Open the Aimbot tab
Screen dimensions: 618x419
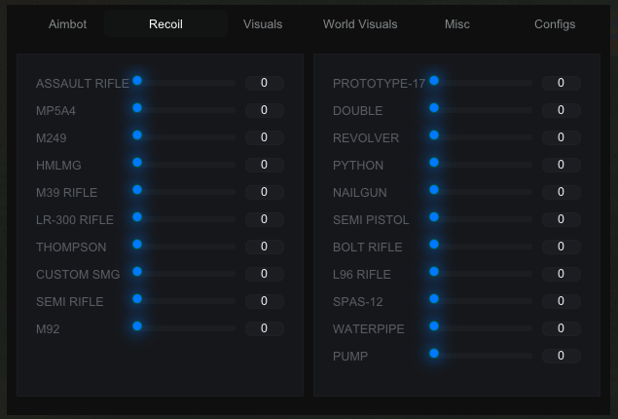(67, 24)
